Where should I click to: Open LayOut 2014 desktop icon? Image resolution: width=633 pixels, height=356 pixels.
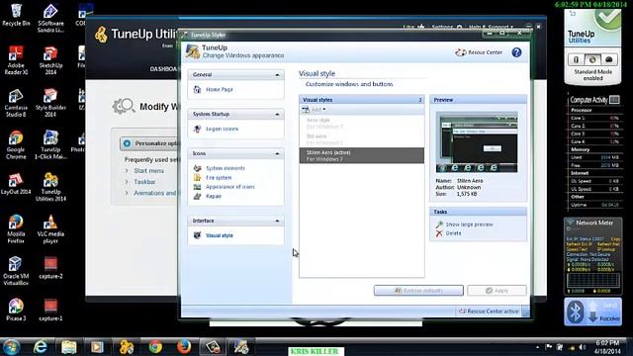click(16, 184)
